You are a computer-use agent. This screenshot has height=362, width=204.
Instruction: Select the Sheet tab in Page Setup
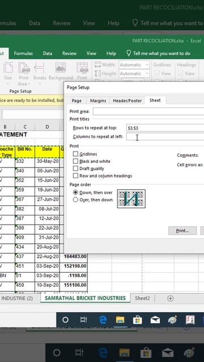pos(155,100)
